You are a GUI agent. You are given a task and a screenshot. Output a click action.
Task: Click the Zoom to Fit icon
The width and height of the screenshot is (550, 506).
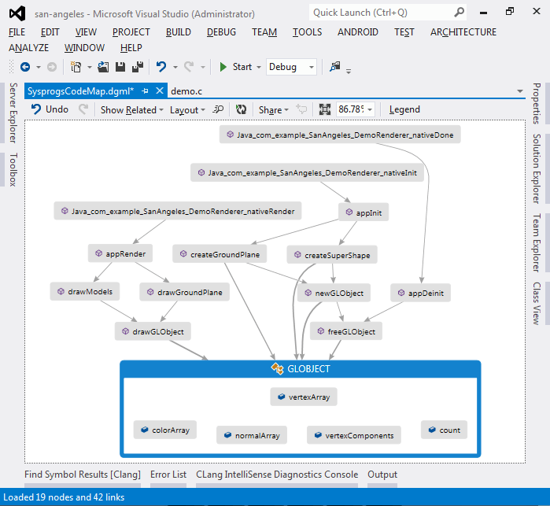click(x=325, y=109)
